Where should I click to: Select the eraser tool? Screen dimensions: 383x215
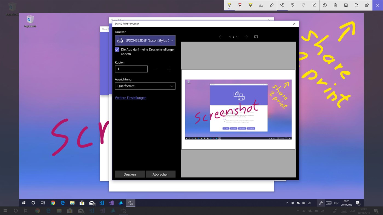click(x=261, y=5)
